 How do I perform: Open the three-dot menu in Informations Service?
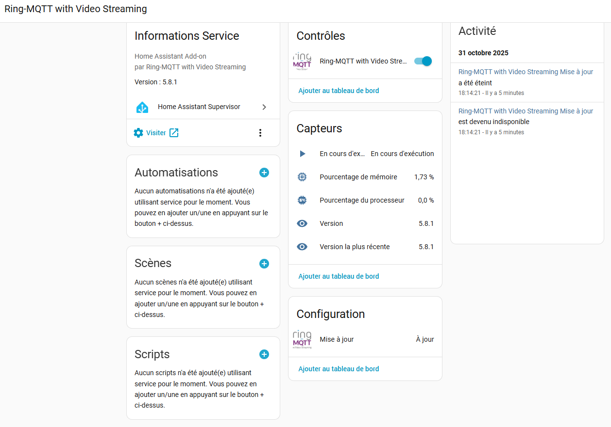tap(260, 133)
